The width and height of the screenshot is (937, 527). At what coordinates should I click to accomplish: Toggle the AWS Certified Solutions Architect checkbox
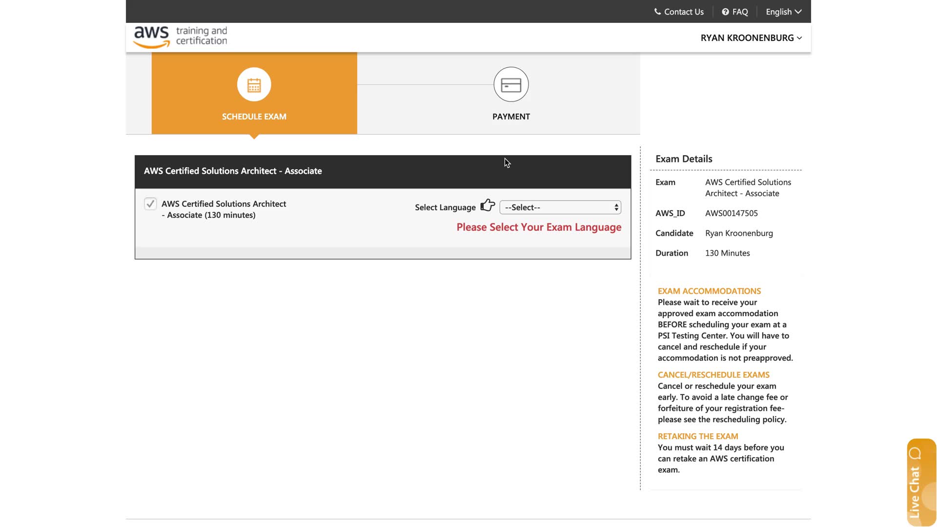[150, 204]
